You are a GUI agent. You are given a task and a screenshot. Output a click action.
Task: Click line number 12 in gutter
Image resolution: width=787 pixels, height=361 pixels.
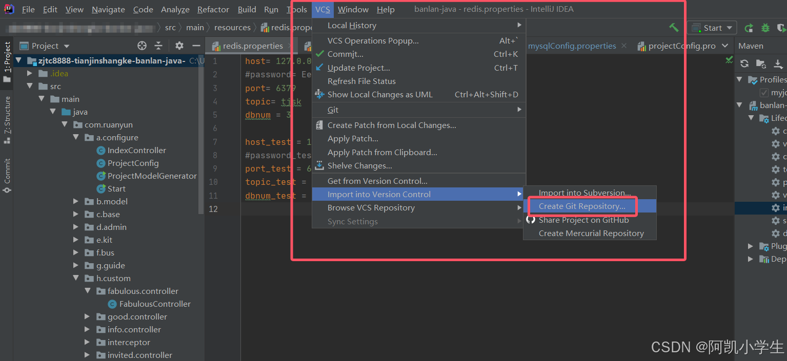coord(213,209)
